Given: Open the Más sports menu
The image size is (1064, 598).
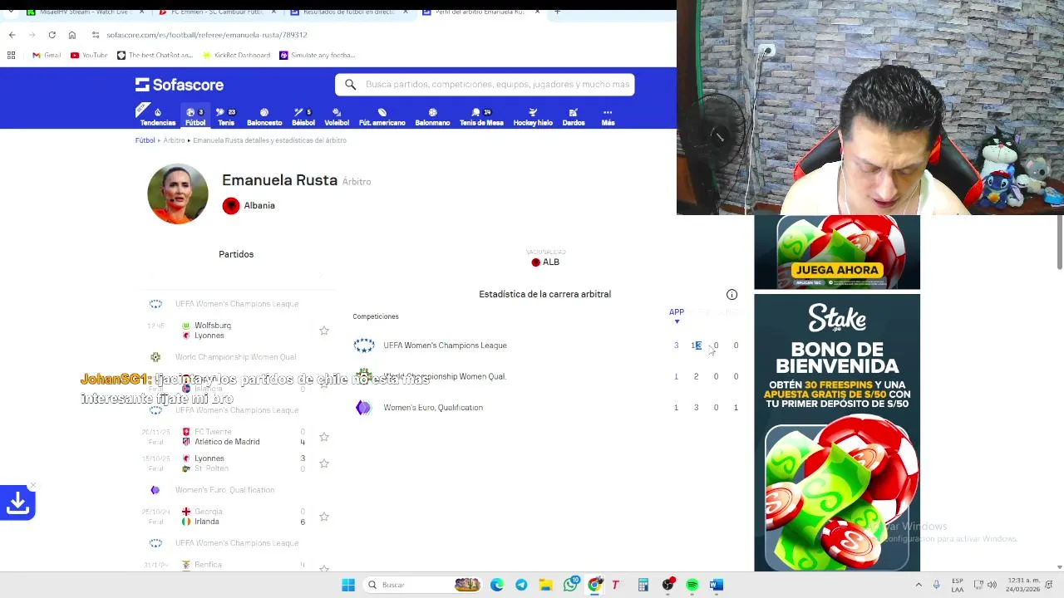Looking at the screenshot, I should [x=608, y=116].
